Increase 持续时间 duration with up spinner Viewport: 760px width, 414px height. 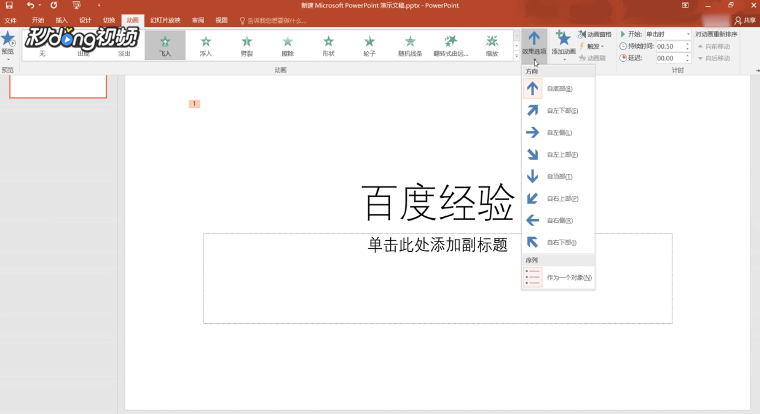click(687, 44)
